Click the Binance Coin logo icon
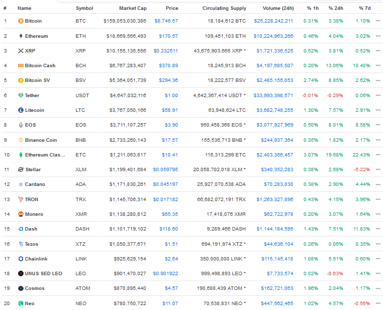This screenshot has height=310, width=383. click(21, 140)
